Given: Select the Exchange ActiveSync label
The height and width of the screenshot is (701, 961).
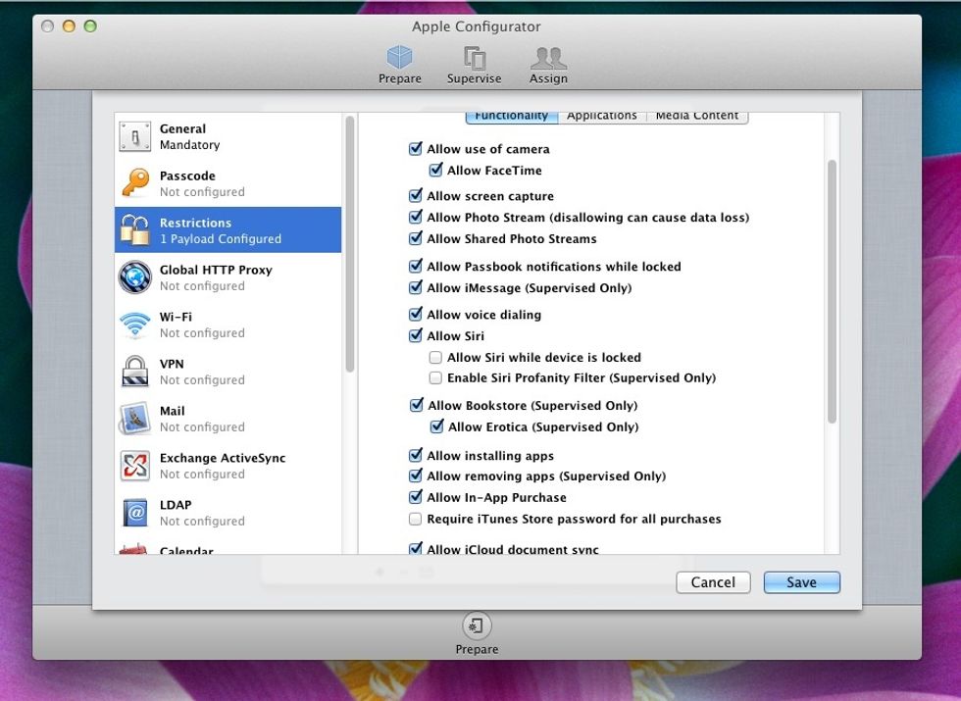Looking at the screenshot, I should point(223,459).
